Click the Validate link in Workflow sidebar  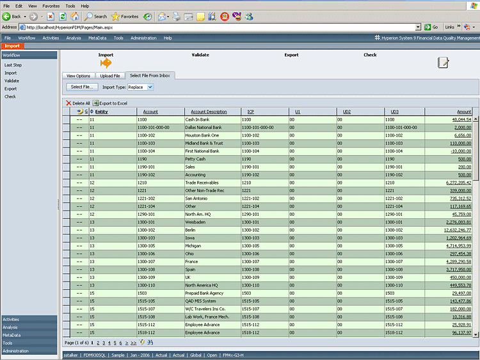(12, 81)
